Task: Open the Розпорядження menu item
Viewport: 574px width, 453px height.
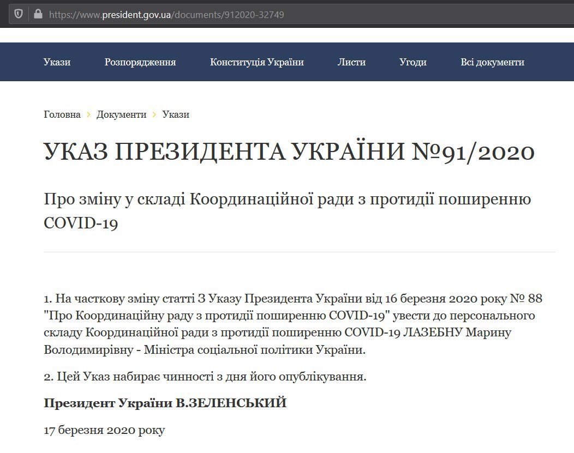Action: 140,62
